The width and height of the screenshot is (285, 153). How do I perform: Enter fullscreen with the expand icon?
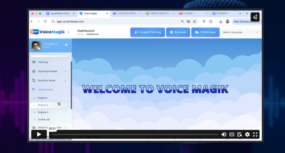(255, 134)
